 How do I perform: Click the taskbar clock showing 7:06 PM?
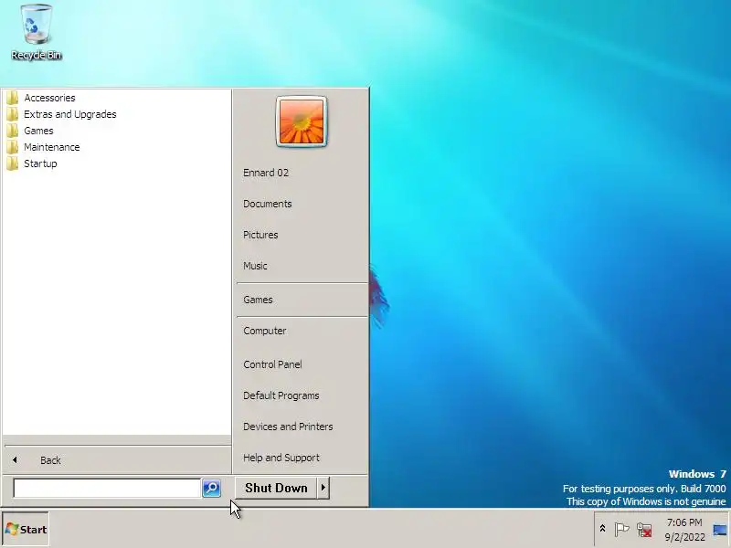click(684, 522)
